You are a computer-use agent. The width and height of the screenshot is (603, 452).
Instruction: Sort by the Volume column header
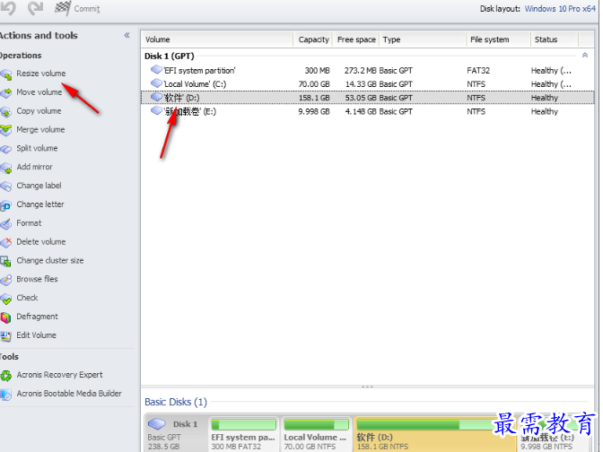(217, 39)
